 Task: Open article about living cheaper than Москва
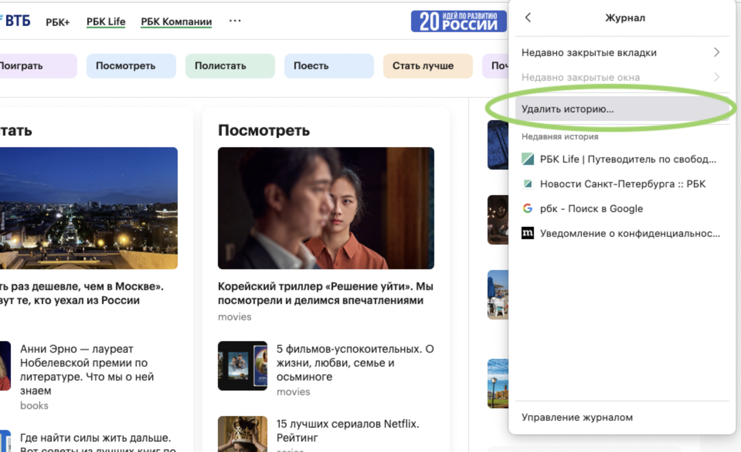point(82,293)
